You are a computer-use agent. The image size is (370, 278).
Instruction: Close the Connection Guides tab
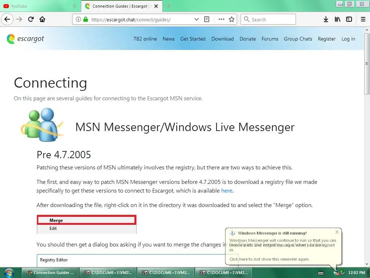[x=156, y=6]
